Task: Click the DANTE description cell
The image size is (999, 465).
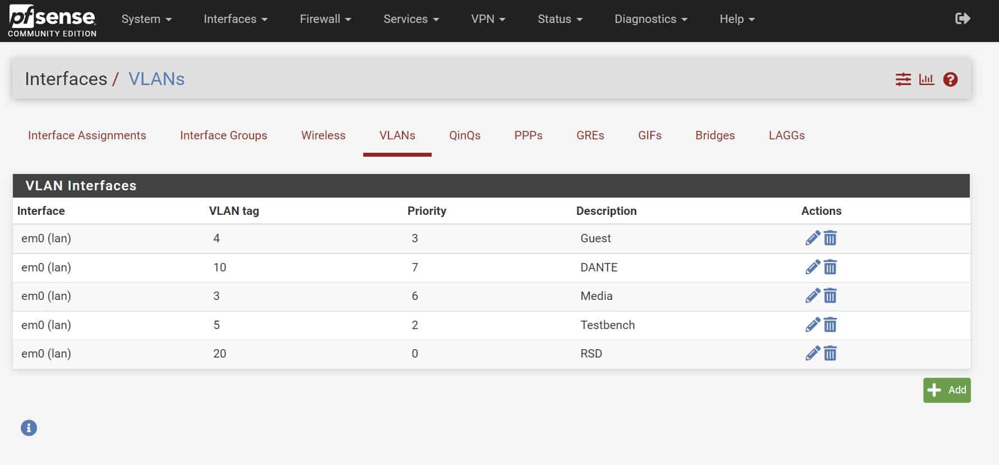Action: coord(599,267)
